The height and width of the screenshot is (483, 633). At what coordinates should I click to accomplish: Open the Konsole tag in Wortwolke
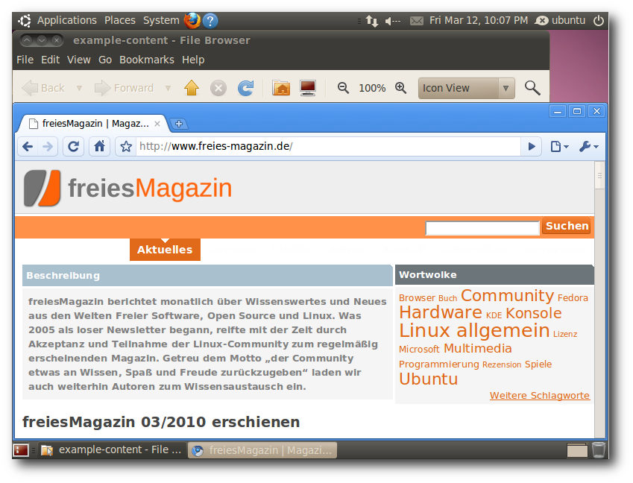coord(533,313)
